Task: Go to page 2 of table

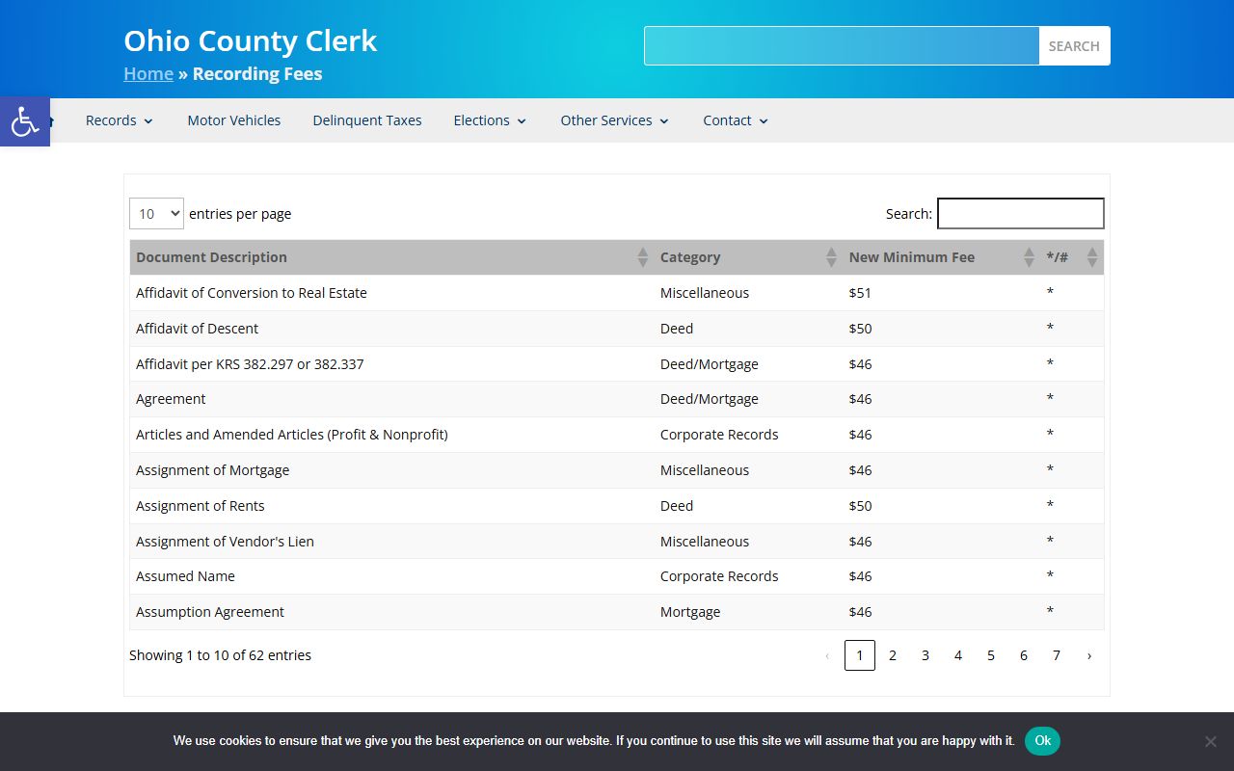Action: click(893, 655)
